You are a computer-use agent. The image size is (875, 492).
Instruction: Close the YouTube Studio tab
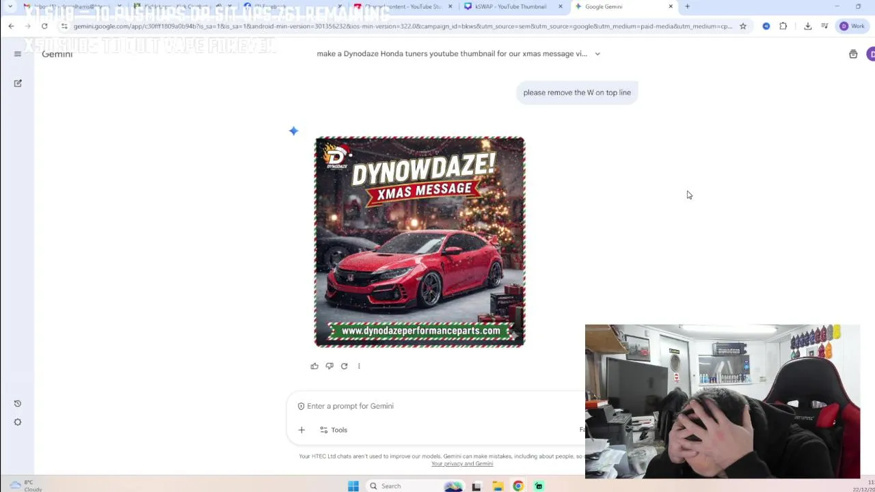coord(450,7)
